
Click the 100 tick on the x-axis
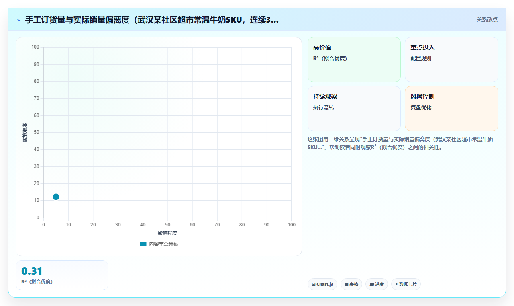[292, 225]
